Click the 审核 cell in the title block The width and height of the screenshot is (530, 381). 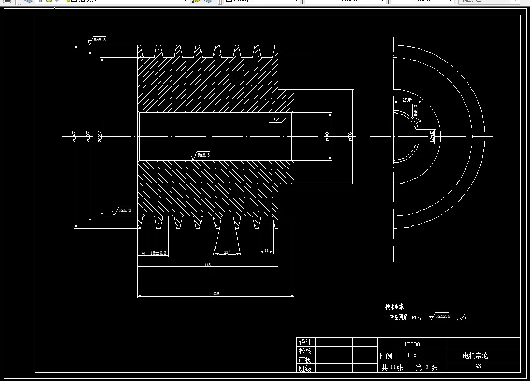coord(306,360)
